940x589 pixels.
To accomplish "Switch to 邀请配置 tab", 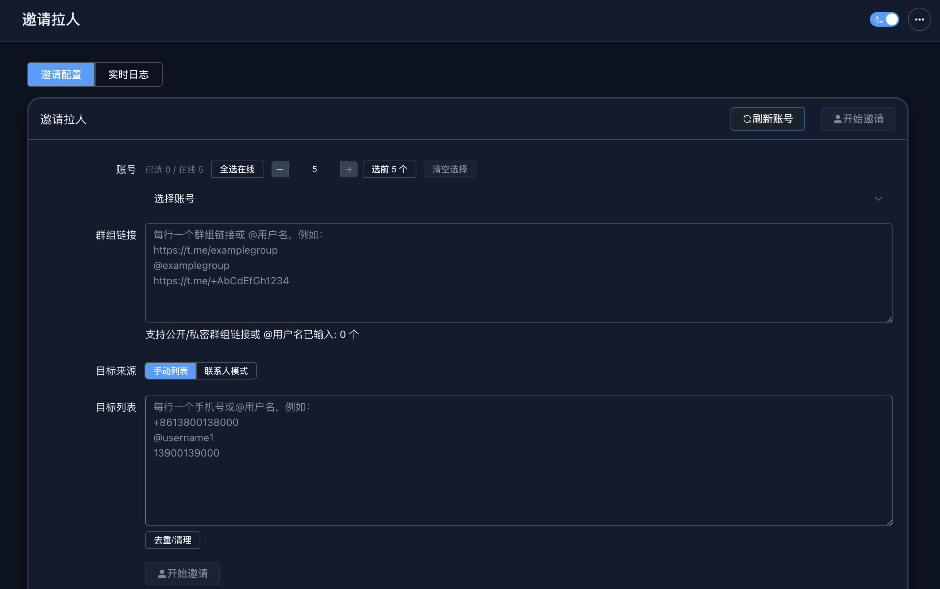I will pos(61,74).
